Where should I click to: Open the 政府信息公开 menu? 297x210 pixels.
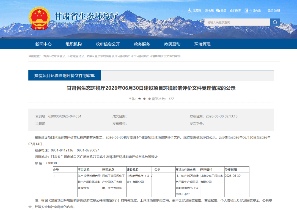point(108,44)
